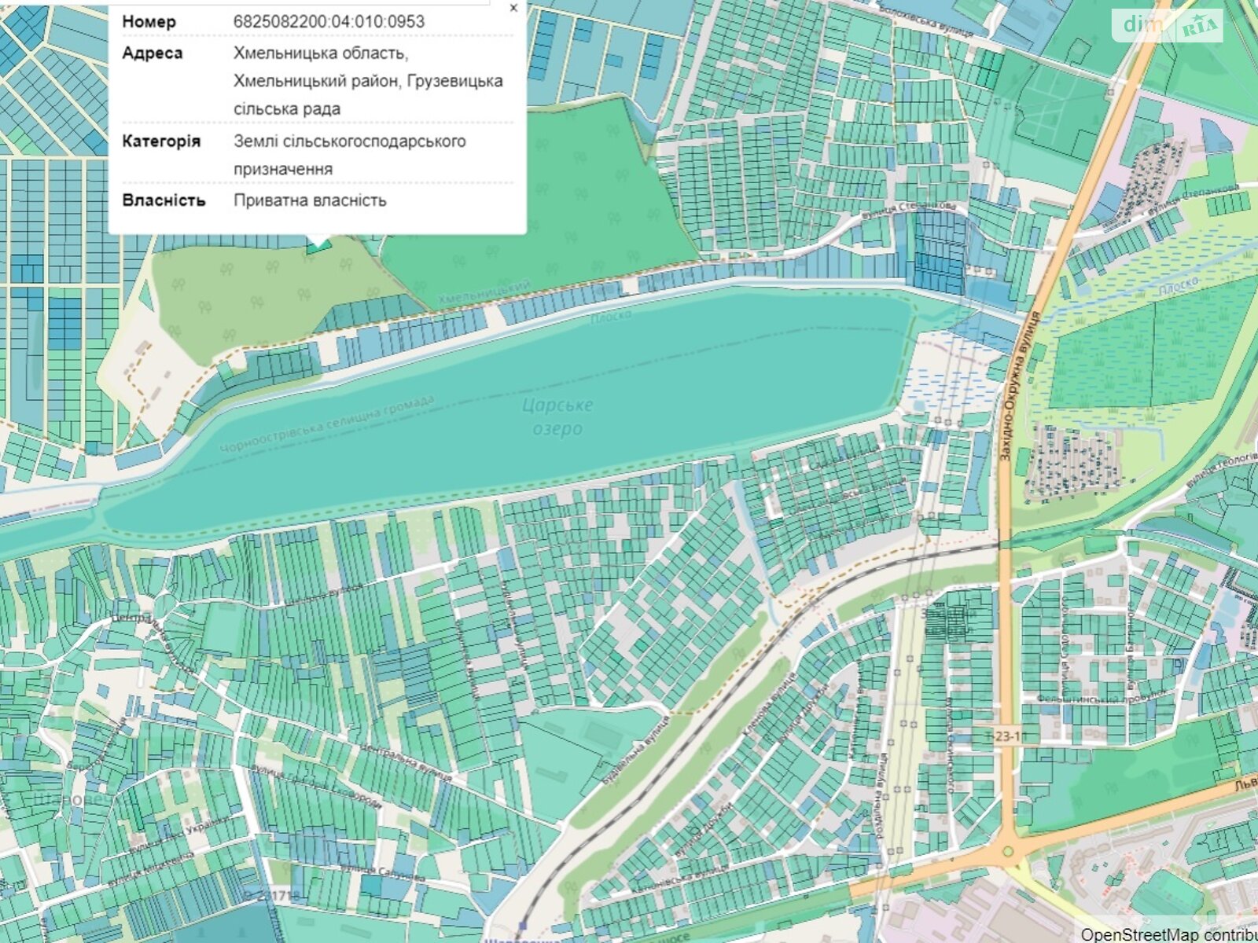Viewport: 1258px width, 943px height.
Task: Click the 'Власність' label in popup
Action: click(x=164, y=200)
